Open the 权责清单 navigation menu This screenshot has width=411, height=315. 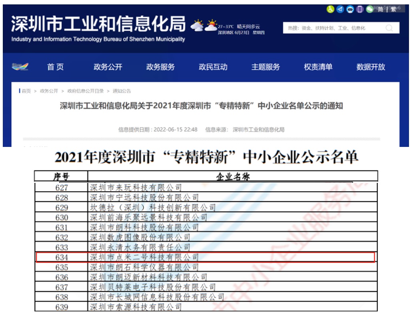318,67
